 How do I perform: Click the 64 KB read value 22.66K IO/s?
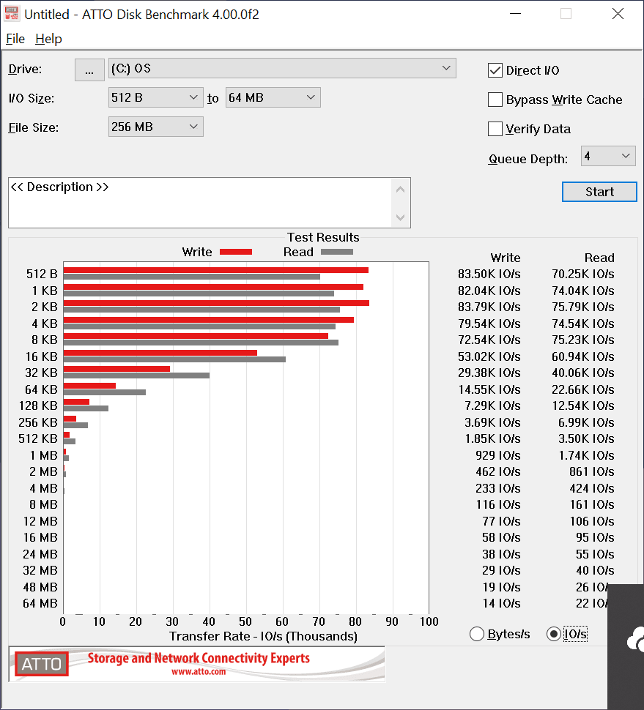582,390
